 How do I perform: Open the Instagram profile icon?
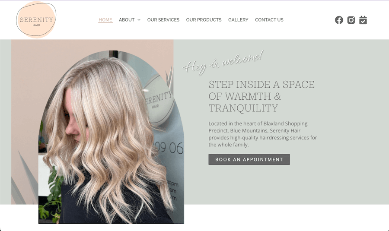[351, 20]
